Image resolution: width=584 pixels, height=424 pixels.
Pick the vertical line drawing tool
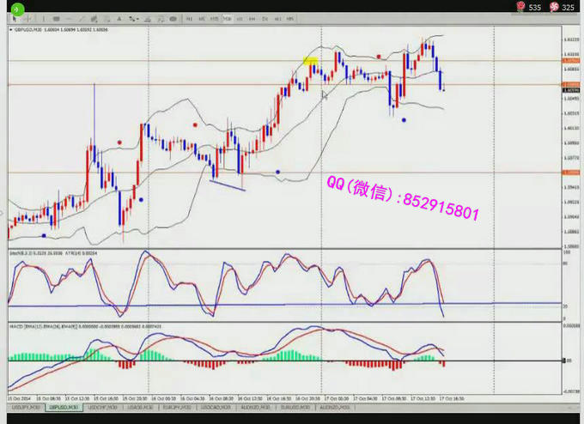pyautogui.click(x=44, y=18)
